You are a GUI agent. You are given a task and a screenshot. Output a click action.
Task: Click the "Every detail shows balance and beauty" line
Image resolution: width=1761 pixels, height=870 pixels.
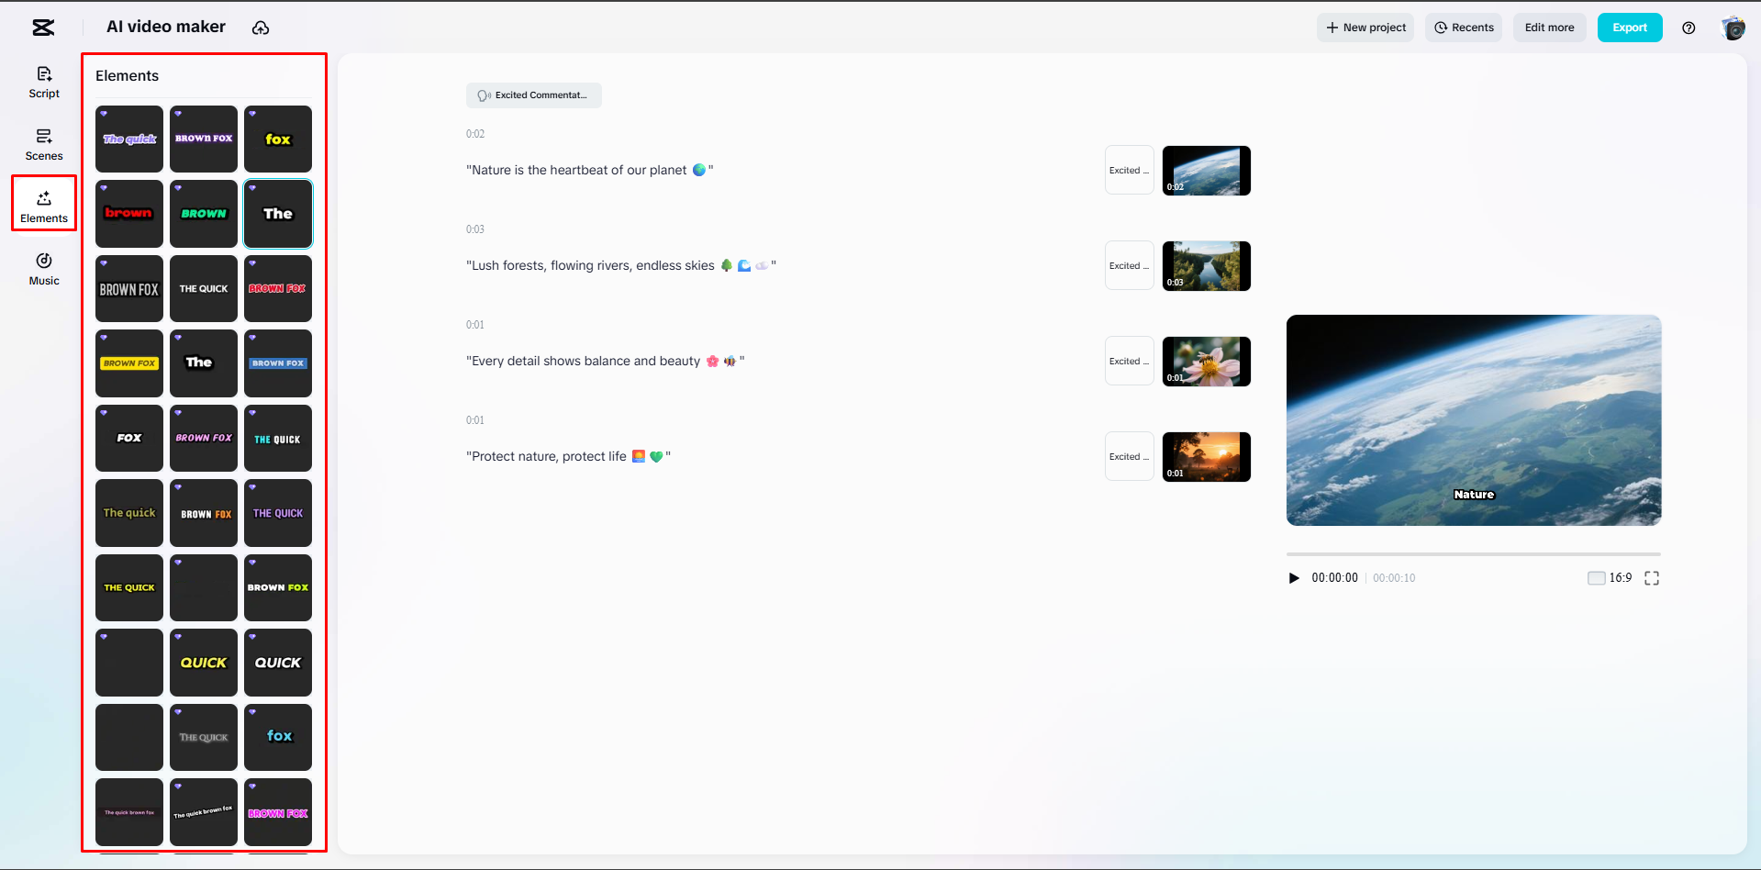(605, 361)
